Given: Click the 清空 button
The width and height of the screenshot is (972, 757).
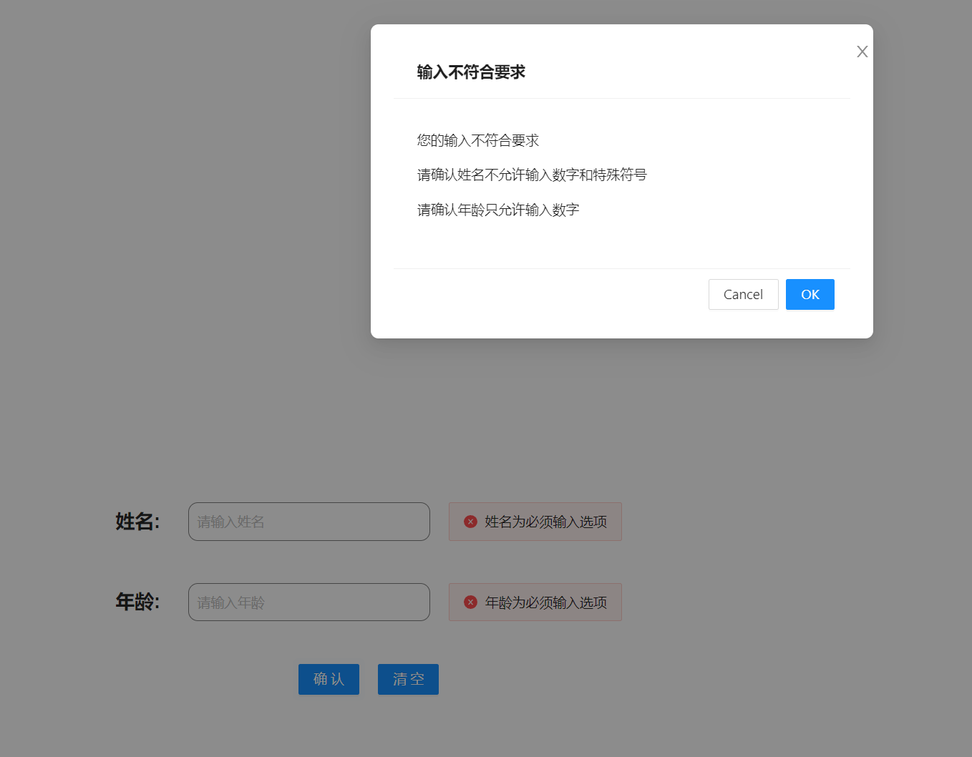Looking at the screenshot, I should [x=408, y=679].
